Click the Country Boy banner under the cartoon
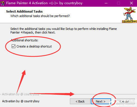 pyautogui.click(x=129, y=22)
